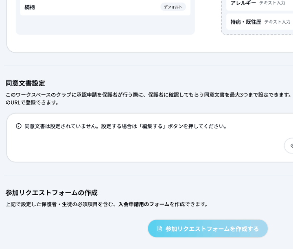Click 同意文書は設定されていません notice text

[x=126, y=126]
